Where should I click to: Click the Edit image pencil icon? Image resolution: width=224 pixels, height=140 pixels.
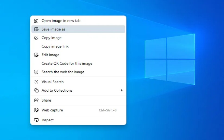coord(36,55)
